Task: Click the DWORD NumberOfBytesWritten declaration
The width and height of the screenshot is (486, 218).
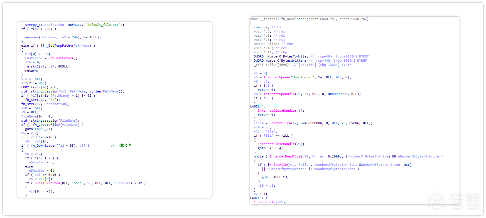Action: point(310,61)
